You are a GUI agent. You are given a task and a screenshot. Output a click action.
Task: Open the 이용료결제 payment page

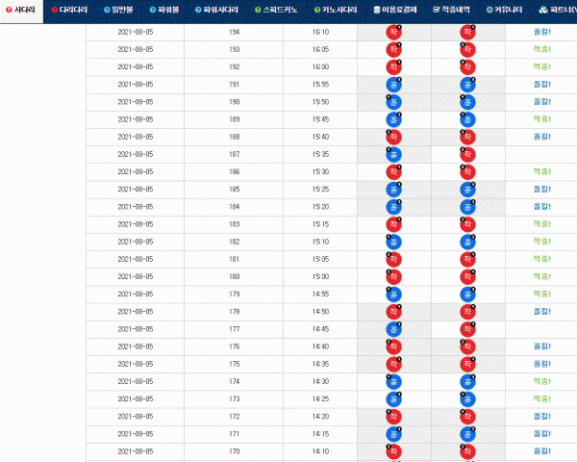tap(395, 10)
